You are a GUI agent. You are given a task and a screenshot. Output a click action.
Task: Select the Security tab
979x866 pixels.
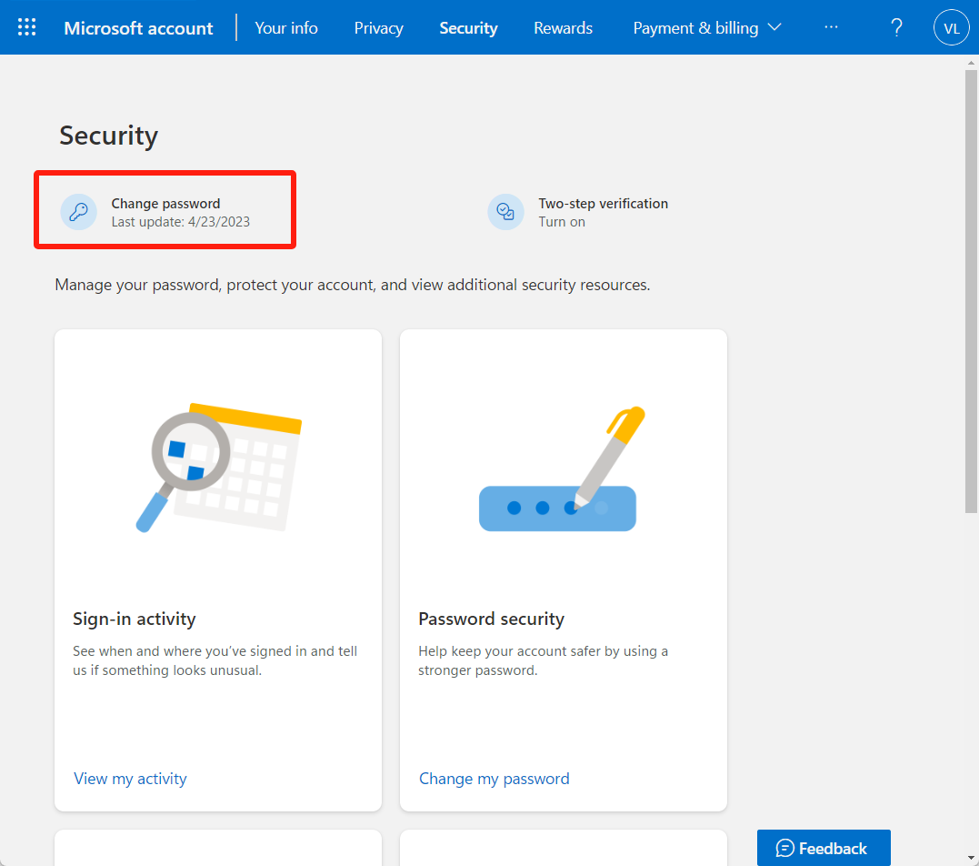[x=468, y=28]
